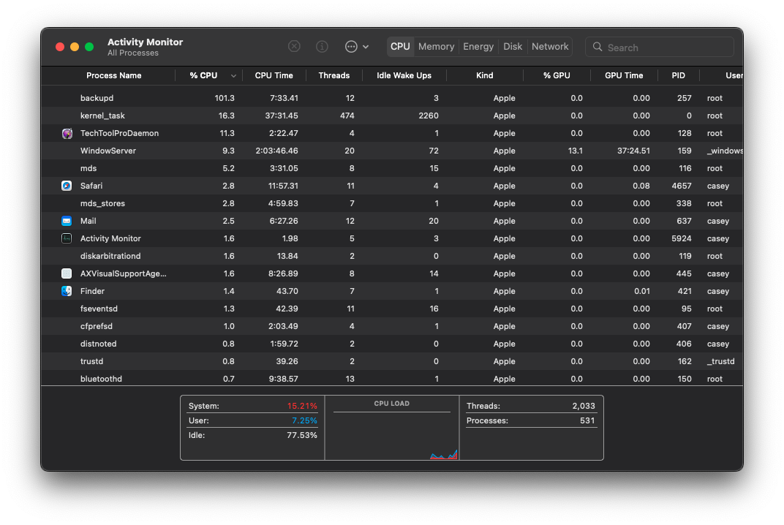Click the Finder face icon
784x525 pixels.
point(67,291)
